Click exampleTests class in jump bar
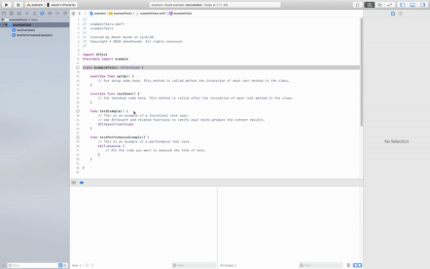 tap(181, 13)
